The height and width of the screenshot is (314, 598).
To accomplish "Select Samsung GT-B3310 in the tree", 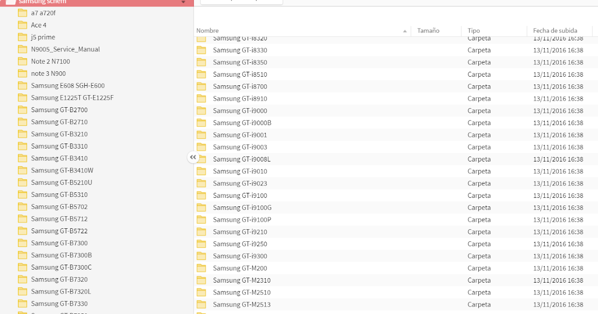I will click(x=59, y=146).
